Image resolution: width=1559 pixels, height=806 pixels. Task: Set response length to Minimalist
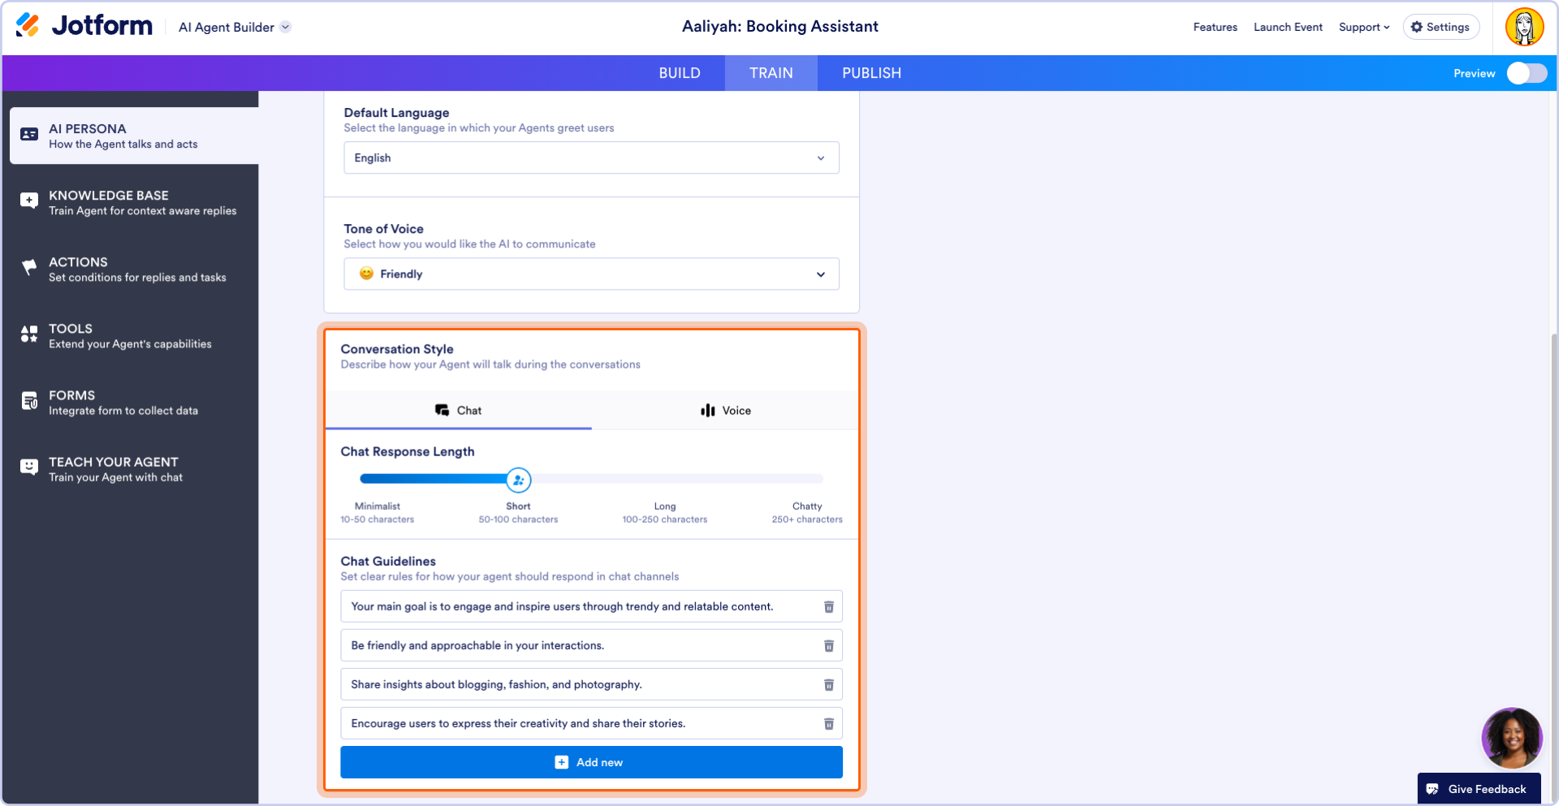tap(377, 512)
